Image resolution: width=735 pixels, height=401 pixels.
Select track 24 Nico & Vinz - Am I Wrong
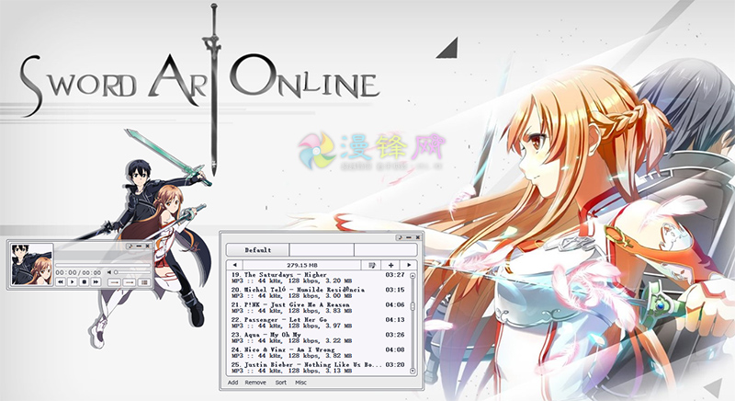tap(318, 352)
